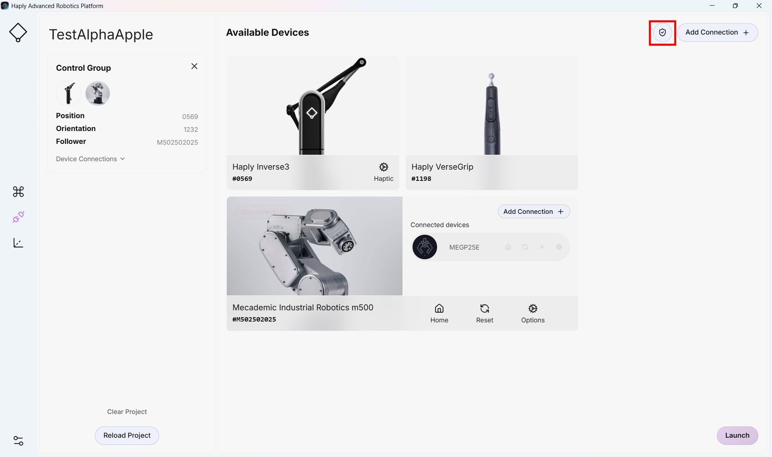Click Clear Project link
The image size is (772, 457).
click(x=127, y=412)
